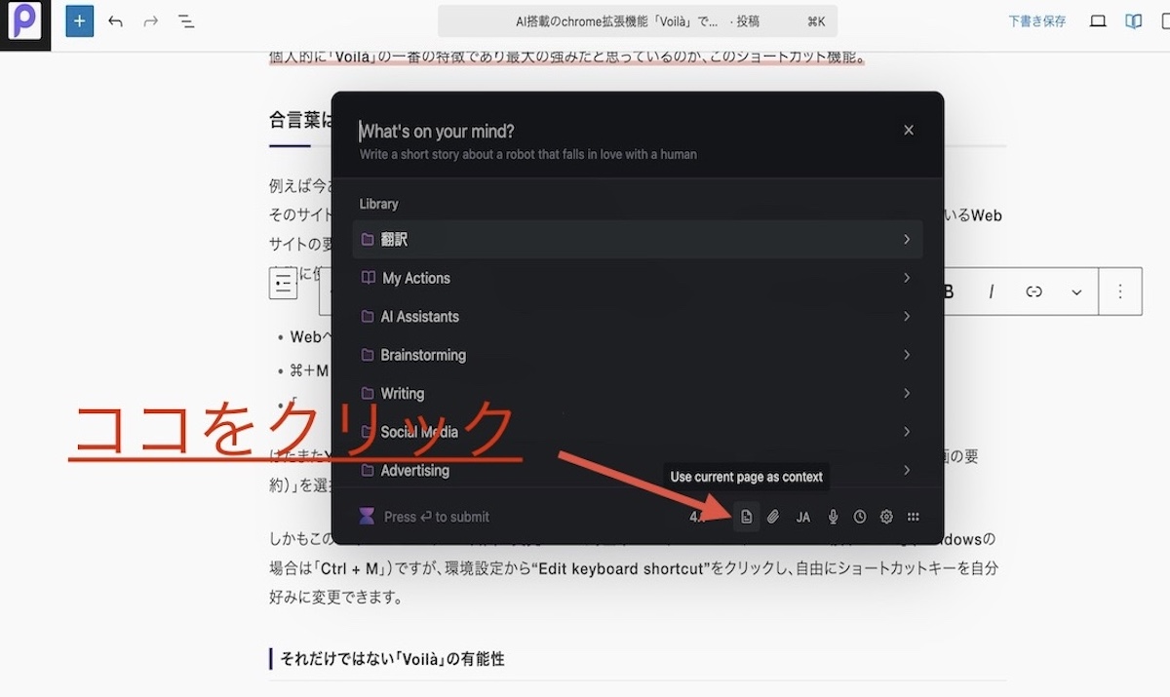This screenshot has width=1170, height=697.
Task: Change the JA language selector
Action: tap(802, 517)
